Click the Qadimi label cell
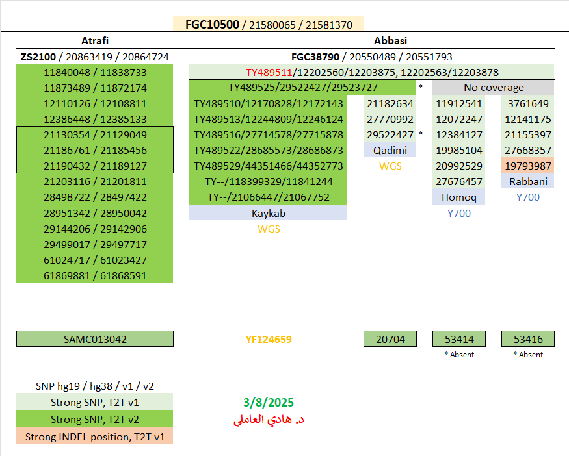569x456 pixels. [x=390, y=150]
